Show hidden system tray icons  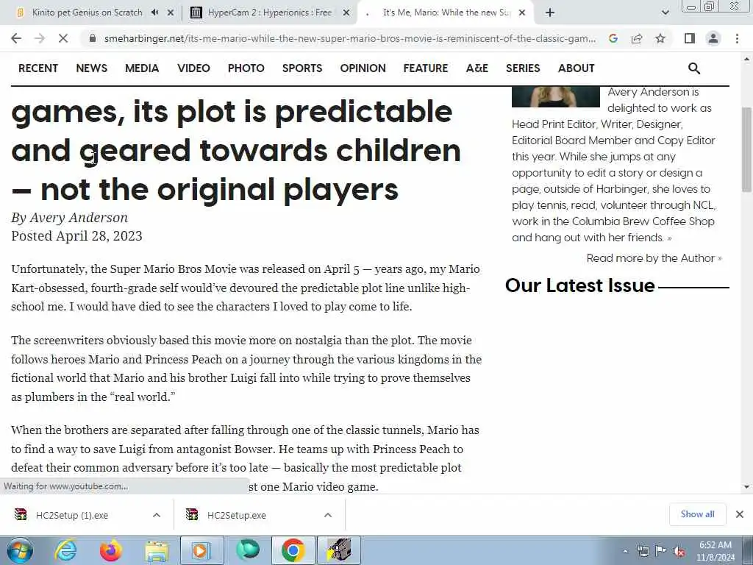(625, 551)
